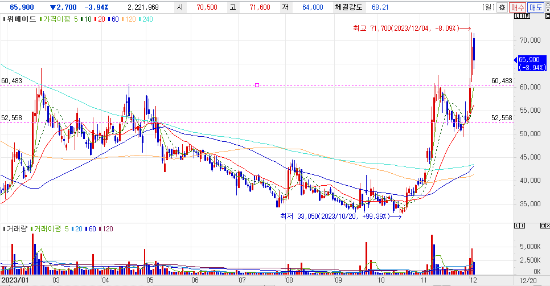Toggle the 위메이드 price series legend

(x=22, y=19)
